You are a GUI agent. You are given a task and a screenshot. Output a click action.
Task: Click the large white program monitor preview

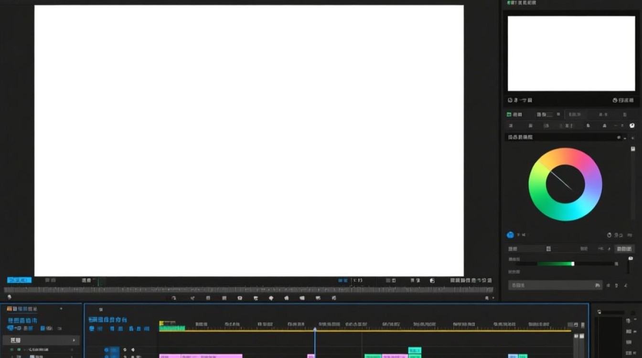click(249, 141)
